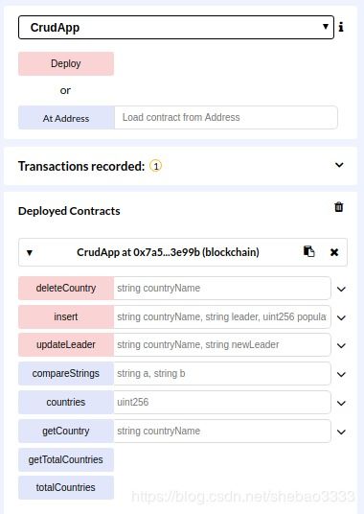Collapse the CrudApp deployed contract triangle
The height and width of the screenshot is (514, 364).
coord(30,252)
